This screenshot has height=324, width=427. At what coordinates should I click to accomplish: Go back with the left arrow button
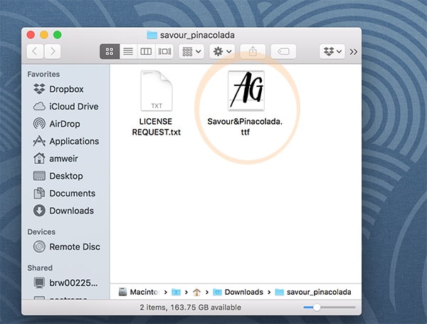coord(35,51)
